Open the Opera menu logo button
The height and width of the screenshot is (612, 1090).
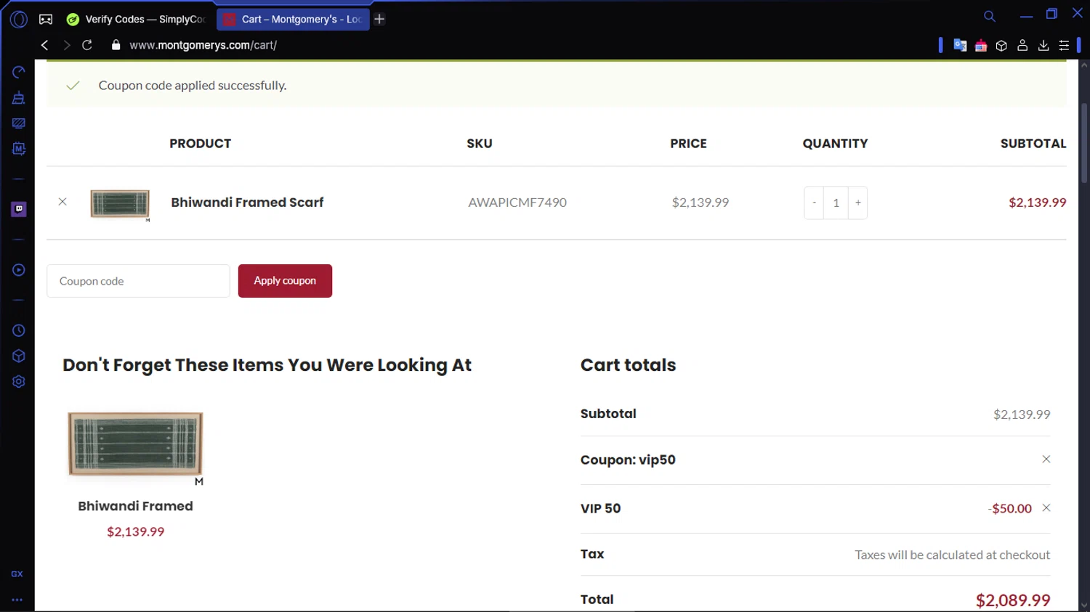[x=19, y=20]
